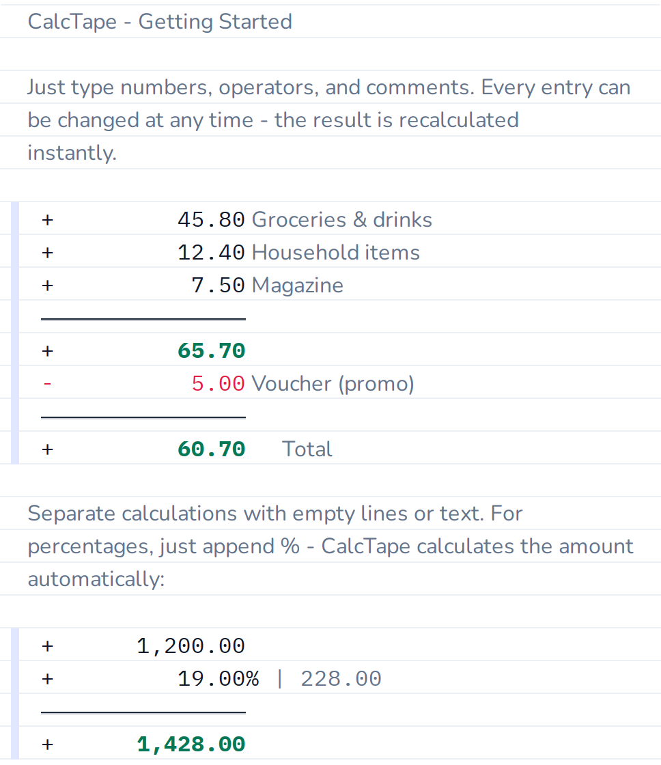Click the 19.00% percentage entry
The height and width of the screenshot is (765, 661).
pyautogui.click(x=218, y=679)
